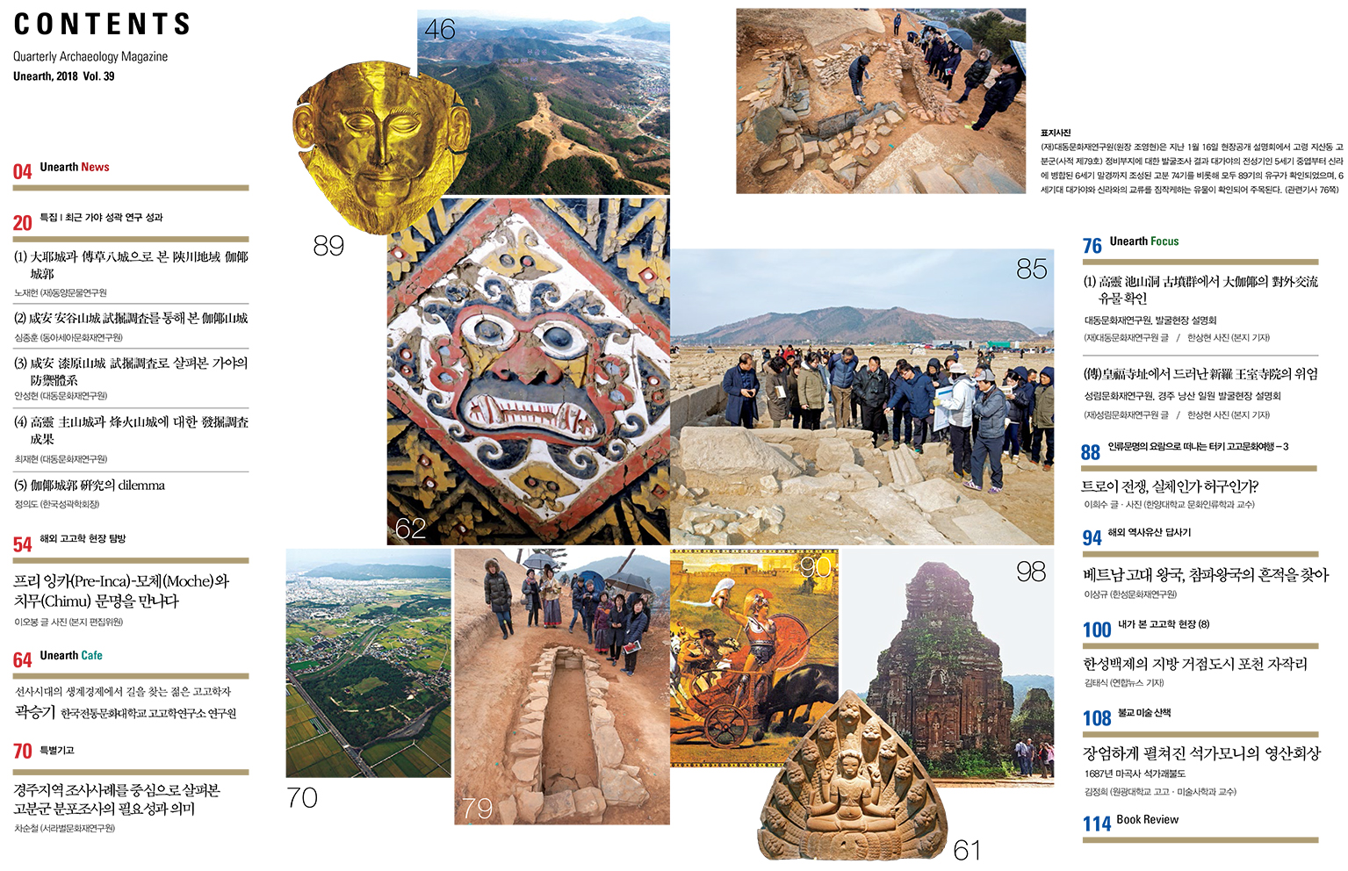Open the aerial mountain photo labeled 46
The image size is (1348, 871).
pos(543,102)
